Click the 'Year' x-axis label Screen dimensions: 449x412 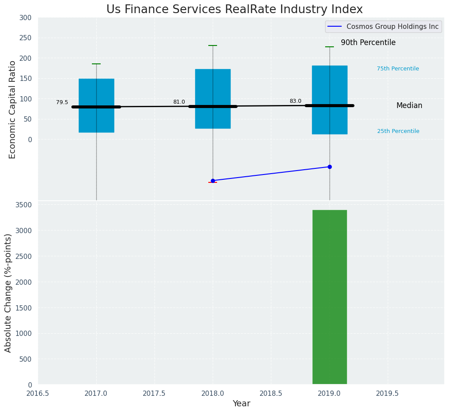[x=242, y=404]
